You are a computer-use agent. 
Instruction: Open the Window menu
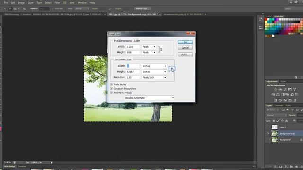click(x=82, y=3)
